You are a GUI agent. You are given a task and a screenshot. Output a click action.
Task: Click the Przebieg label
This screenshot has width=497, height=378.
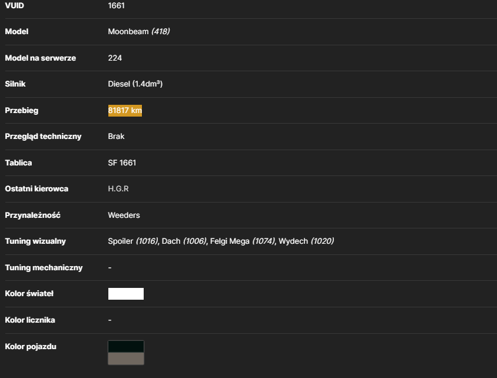point(22,111)
